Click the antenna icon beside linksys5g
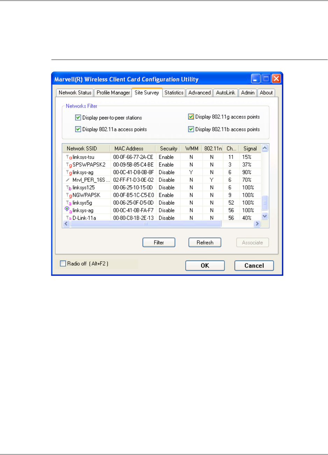 pyautogui.click(x=69, y=203)
